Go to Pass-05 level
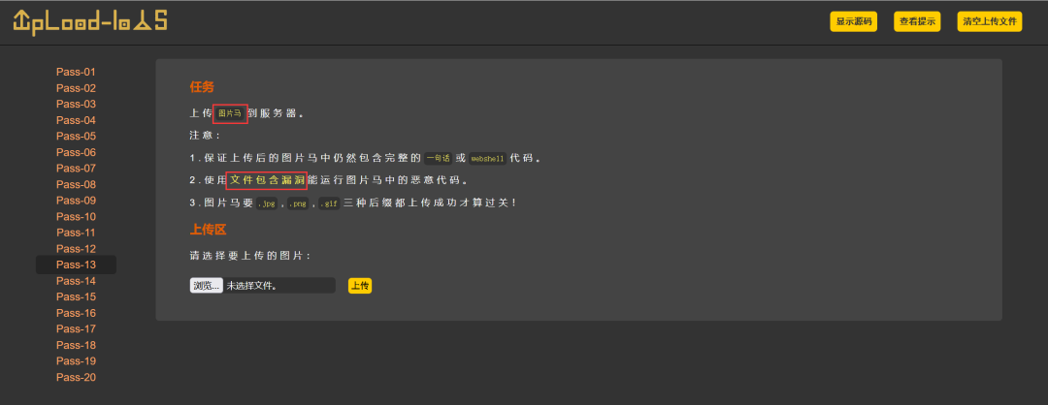 (76, 137)
